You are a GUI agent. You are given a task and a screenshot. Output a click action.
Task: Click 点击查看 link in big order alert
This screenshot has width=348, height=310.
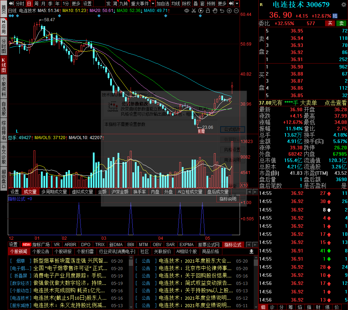335,103
